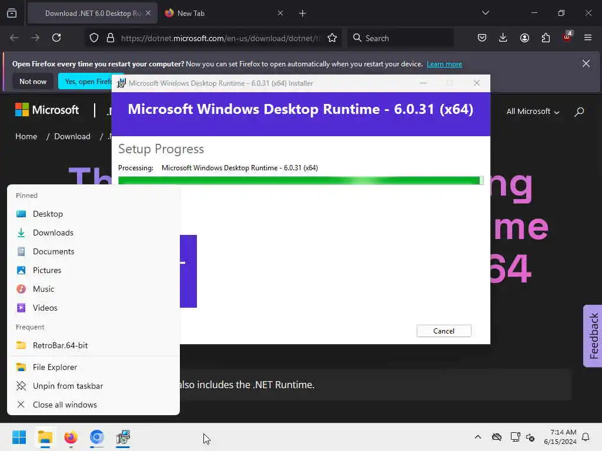Select Unpin from taskbar
Screen dimensions: 602x451
(x=93, y=386)
